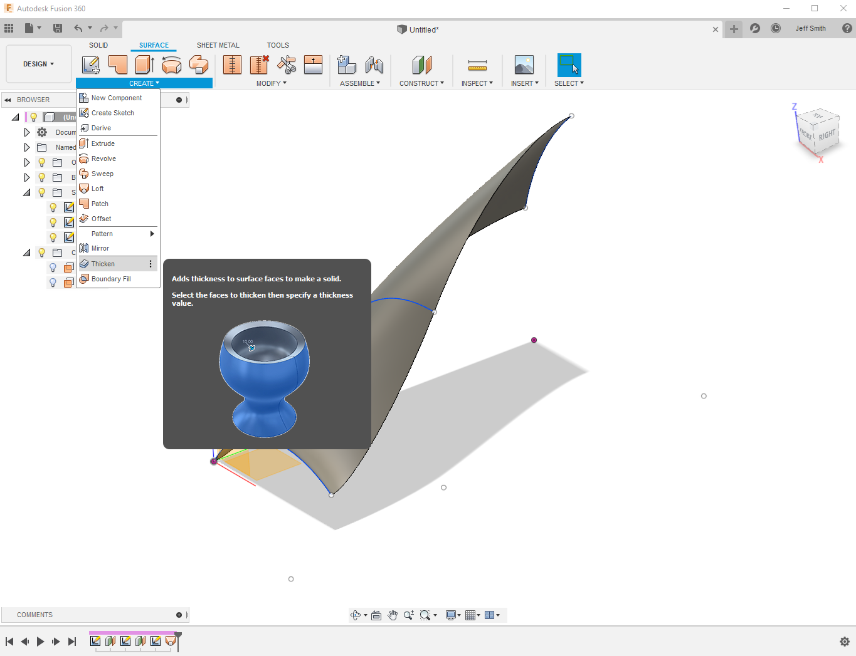Screen dimensions: 856x656
Task: Open Grid and Snaps settings icon
Action: pyautogui.click(x=470, y=615)
